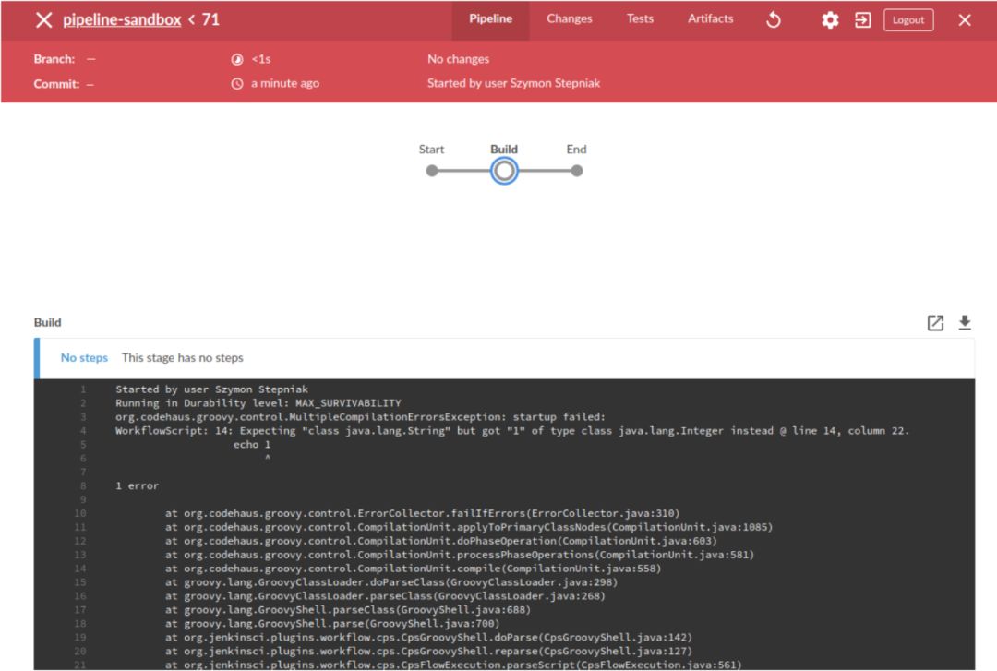Click the CompilationUnit.doPhaseOperation stack trace line
This screenshot has width=997, height=671.
[440, 541]
